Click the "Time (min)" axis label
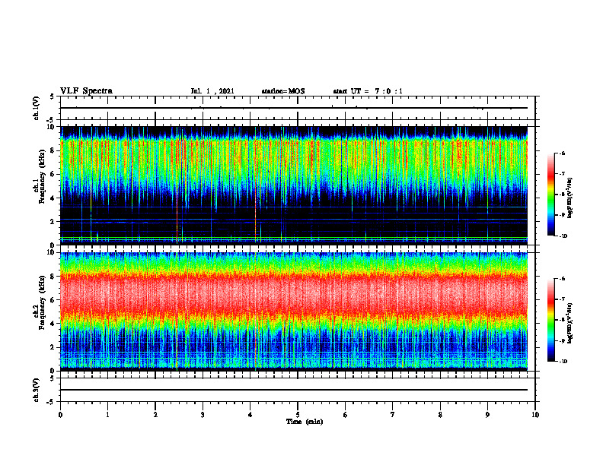 305,422
